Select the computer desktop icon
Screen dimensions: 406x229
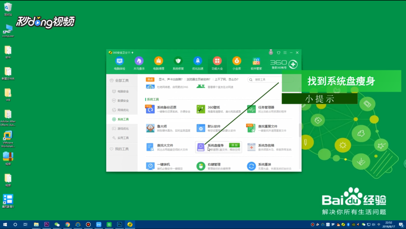click(8, 31)
